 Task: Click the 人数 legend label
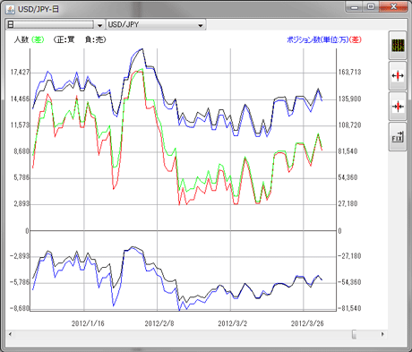[21, 39]
